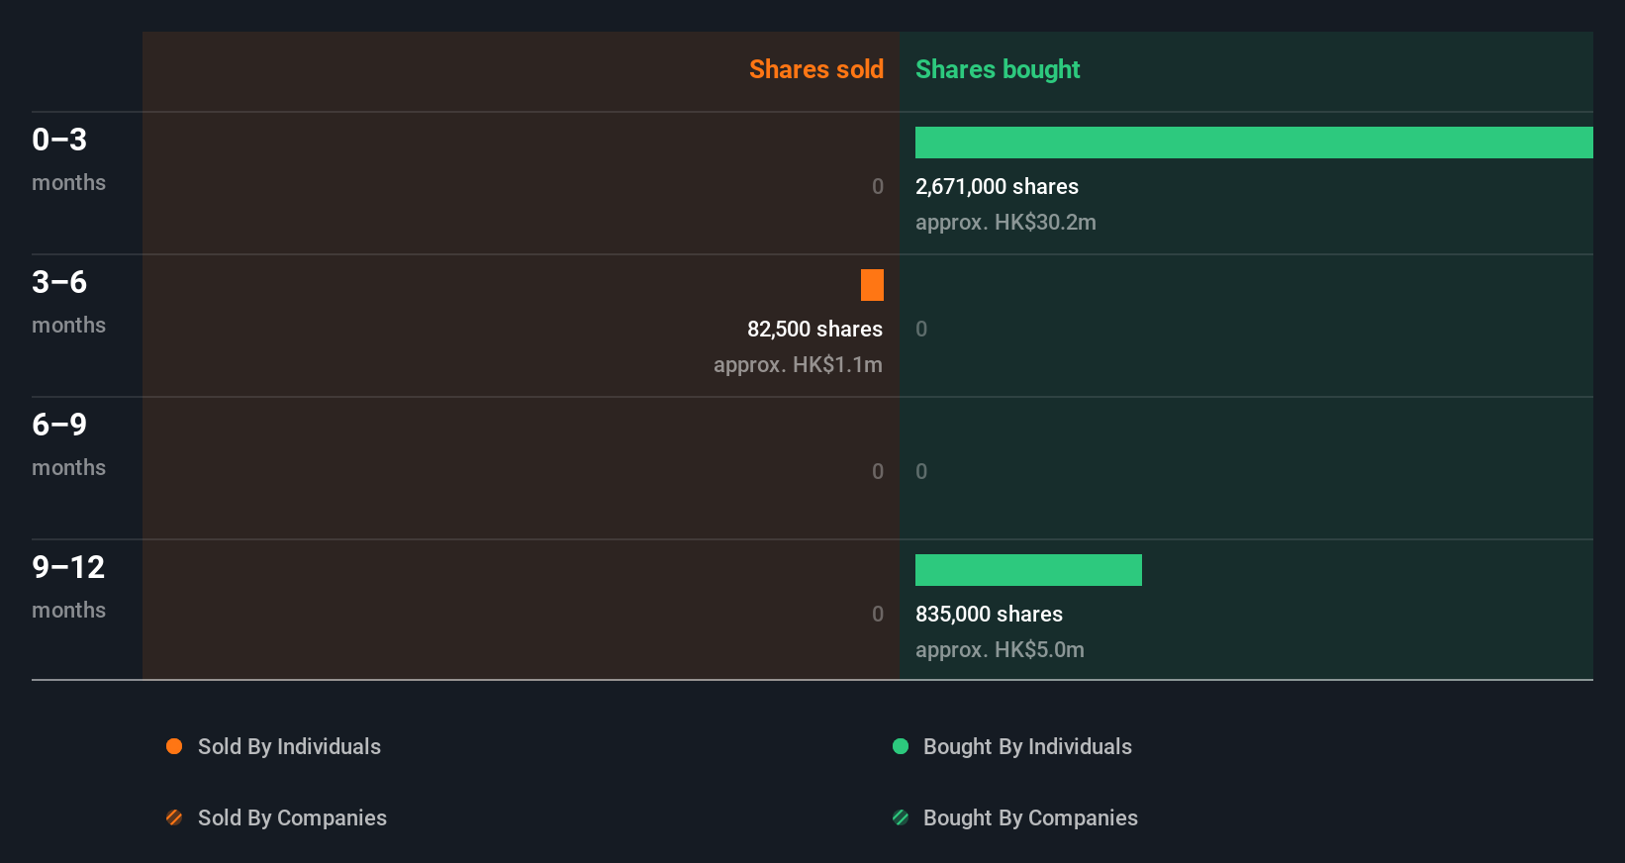Click the zero sold value in 6–9 months row

(878, 471)
